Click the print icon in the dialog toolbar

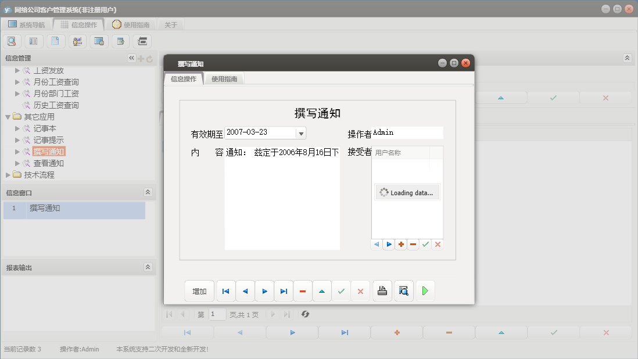(382, 290)
